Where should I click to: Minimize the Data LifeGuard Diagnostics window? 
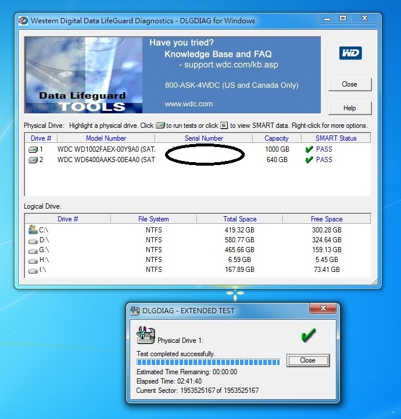point(327,19)
